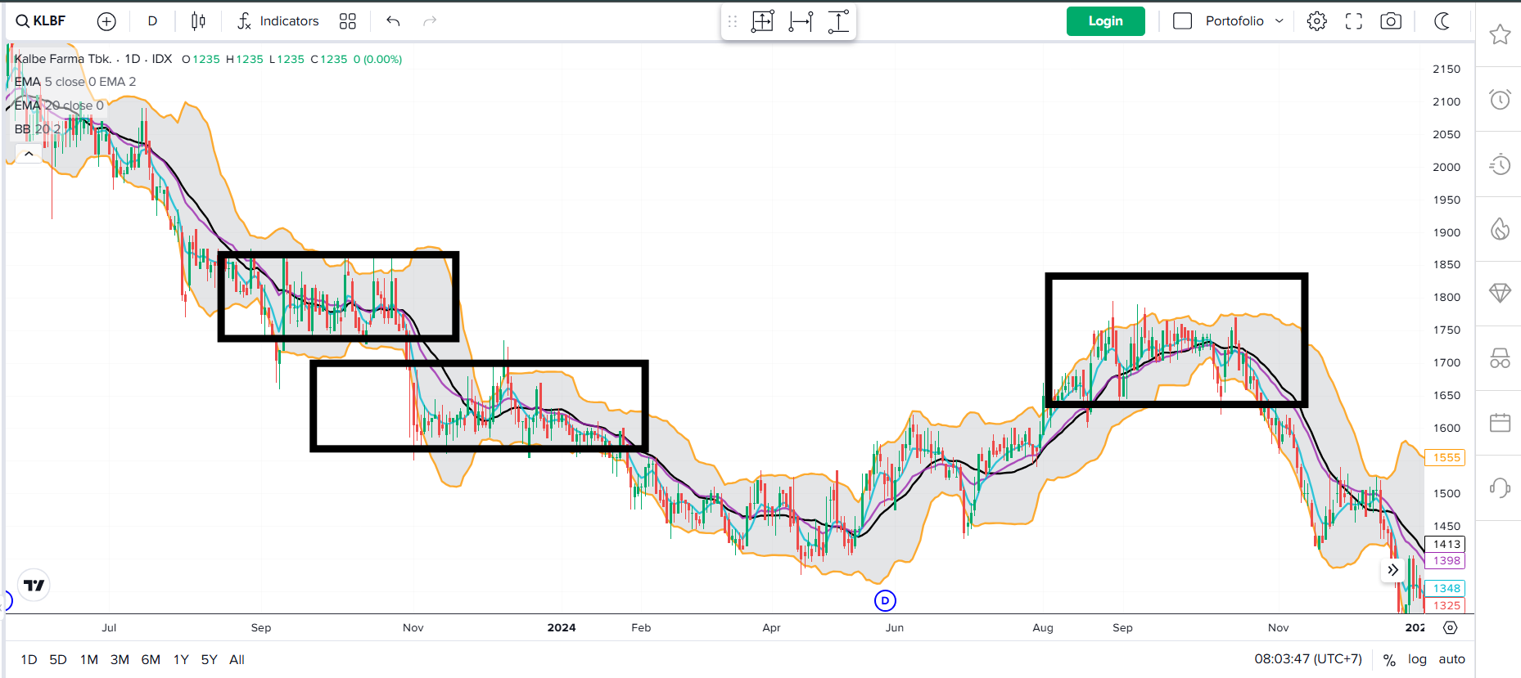
Task: Expand the Portofolio dropdown arrow
Action: tap(1279, 21)
